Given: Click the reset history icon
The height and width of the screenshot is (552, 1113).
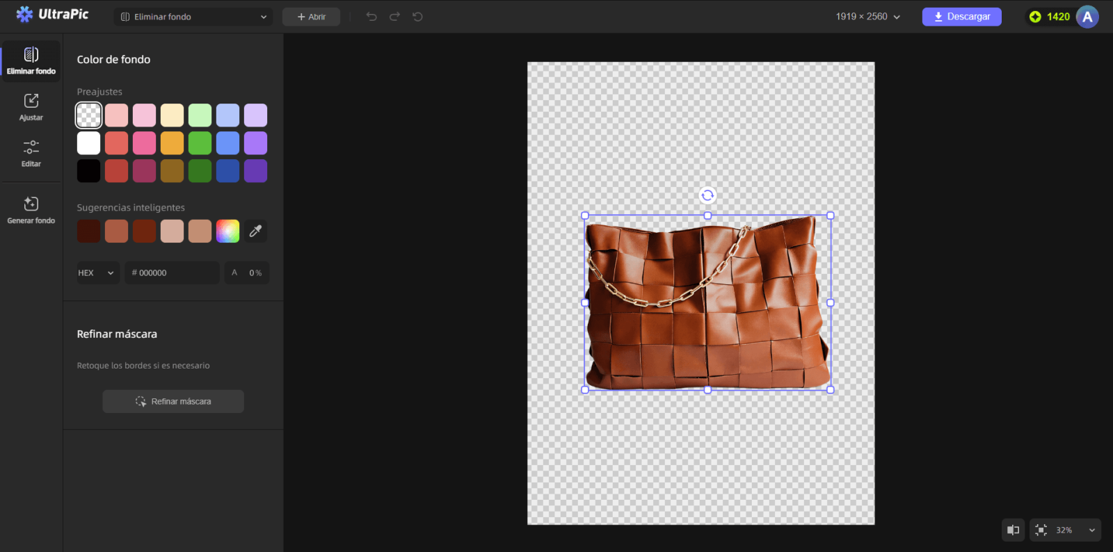Looking at the screenshot, I should (417, 17).
